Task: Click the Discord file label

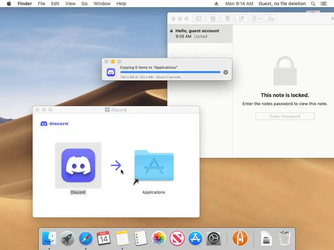Action: tap(78, 192)
